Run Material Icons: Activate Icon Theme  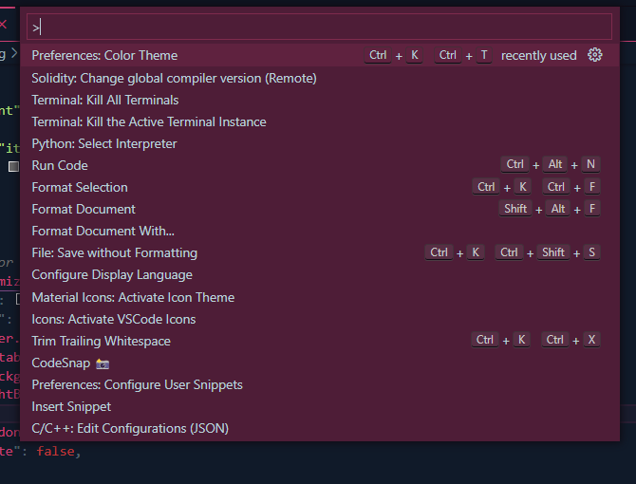[319, 297]
